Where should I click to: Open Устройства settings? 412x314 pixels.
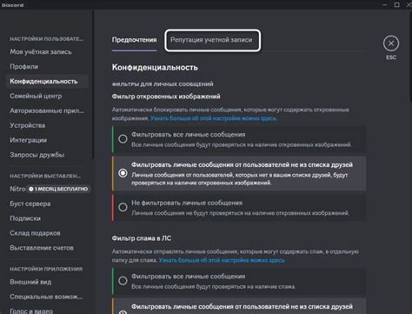(28, 125)
